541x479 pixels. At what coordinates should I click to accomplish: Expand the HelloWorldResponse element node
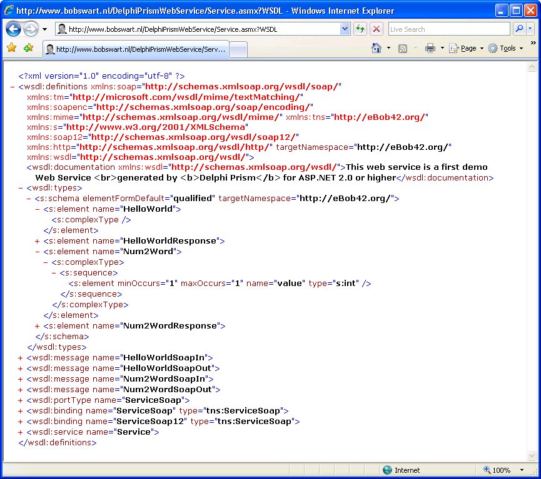click(x=37, y=240)
